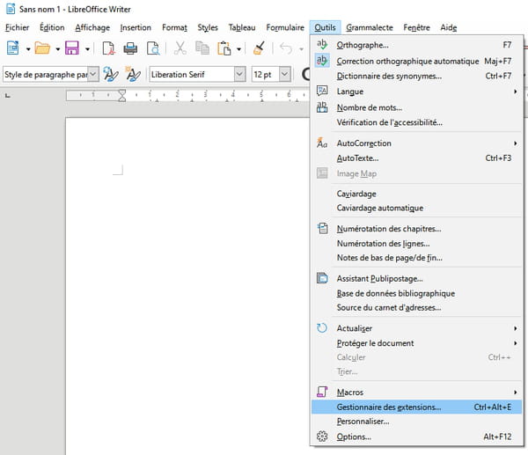Toggle Correction orthographique automatique

coord(416,61)
